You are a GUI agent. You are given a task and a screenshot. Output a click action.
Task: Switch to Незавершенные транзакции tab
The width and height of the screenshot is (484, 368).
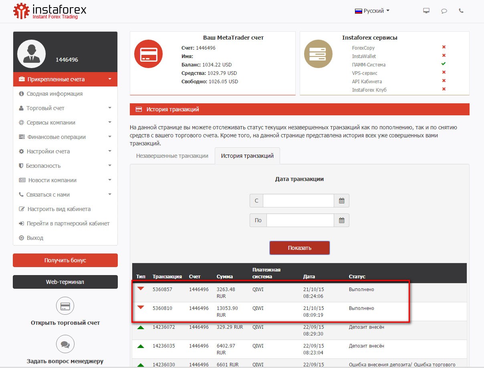pyautogui.click(x=172, y=156)
